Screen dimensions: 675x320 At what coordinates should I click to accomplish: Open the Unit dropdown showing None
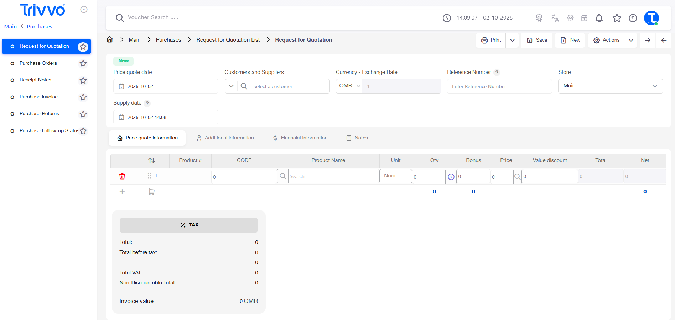[395, 176]
